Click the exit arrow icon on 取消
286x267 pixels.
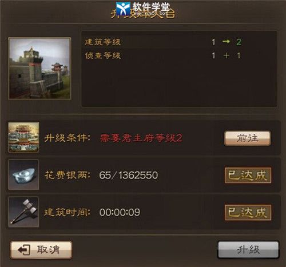(x=24, y=250)
